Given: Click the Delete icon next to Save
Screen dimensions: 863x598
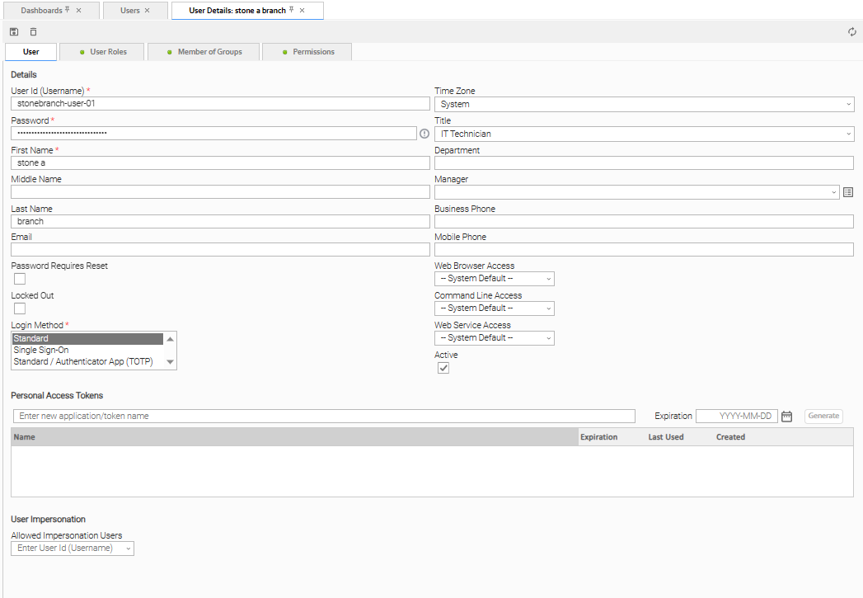Looking at the screenshot, I should (x=33, y=32).
